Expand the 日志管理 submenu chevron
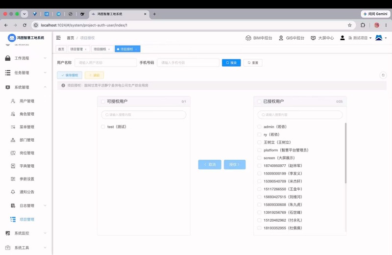Image resolution: width=392 pixels, height=255 pixels. tap(45, 205)
